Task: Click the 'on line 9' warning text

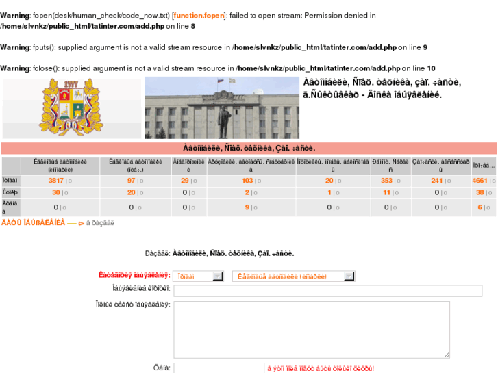Action: point(412,47)
